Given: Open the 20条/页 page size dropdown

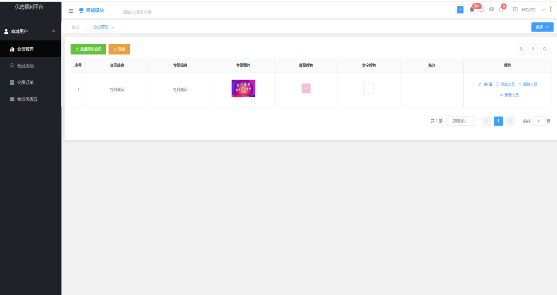Looking at the screenshot, I should 461,121.
